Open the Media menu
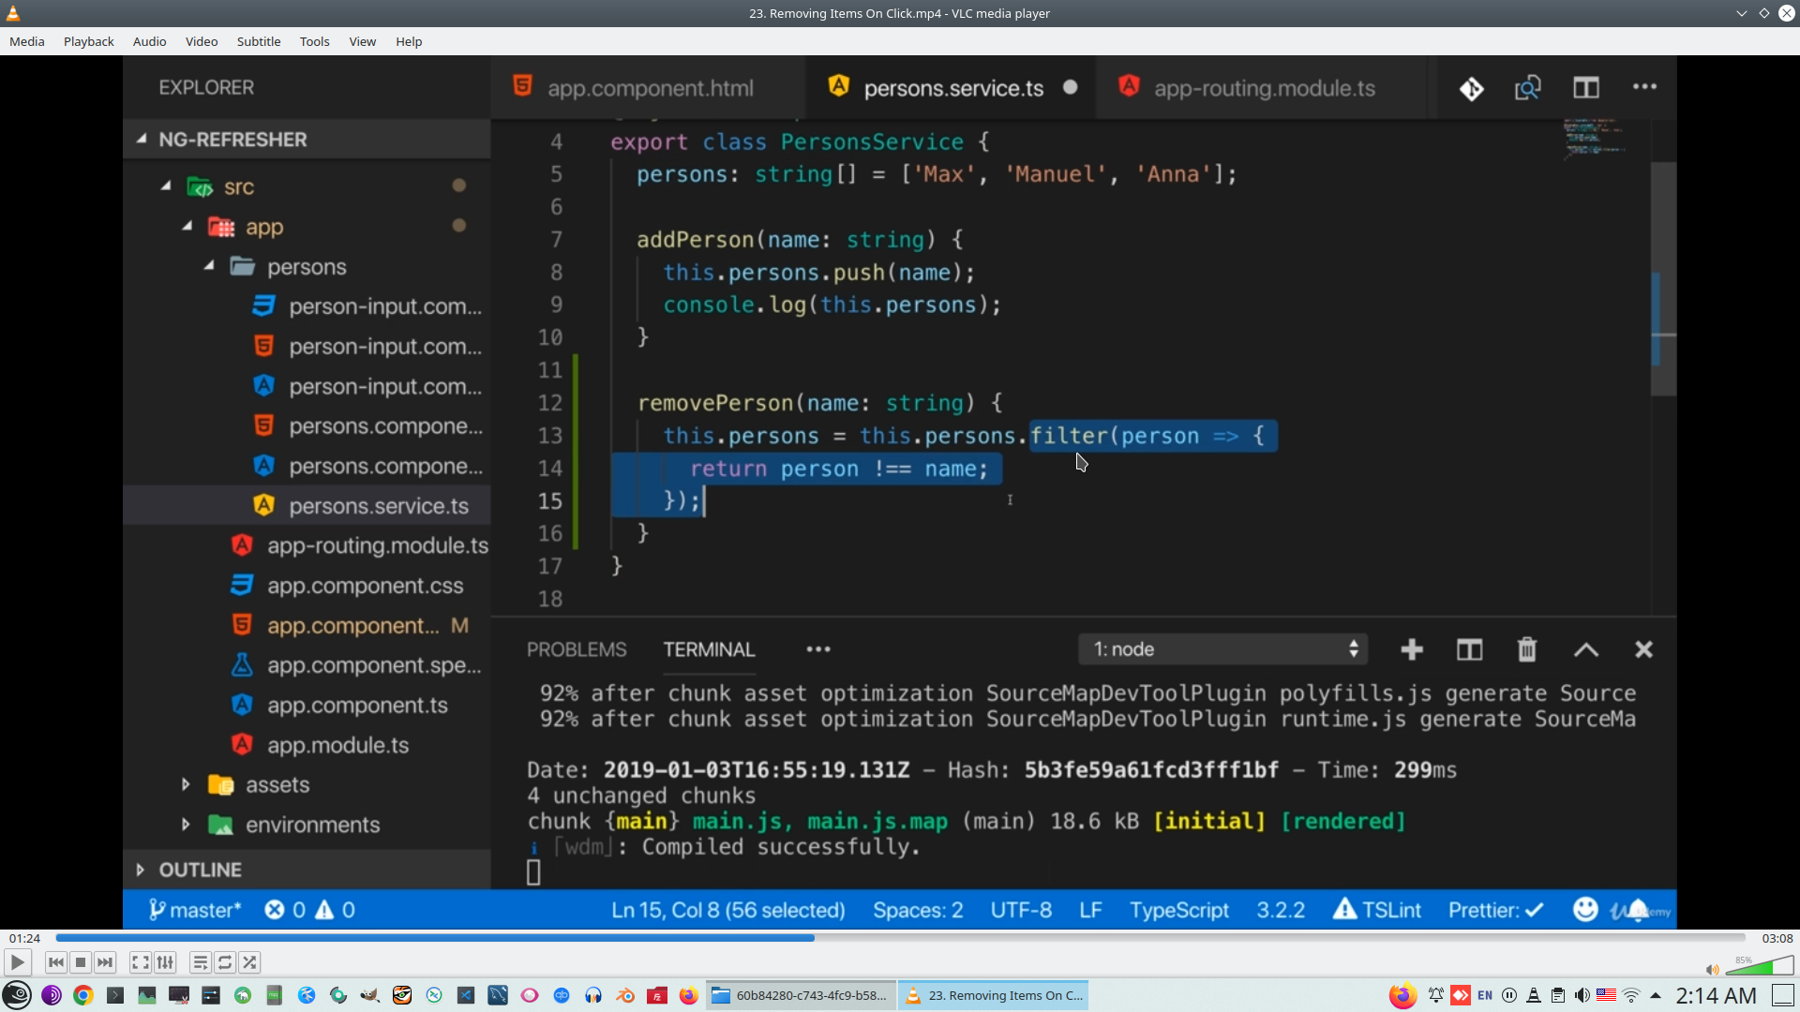Viewport: 1800px width, 1012px height. click(27, 41)
